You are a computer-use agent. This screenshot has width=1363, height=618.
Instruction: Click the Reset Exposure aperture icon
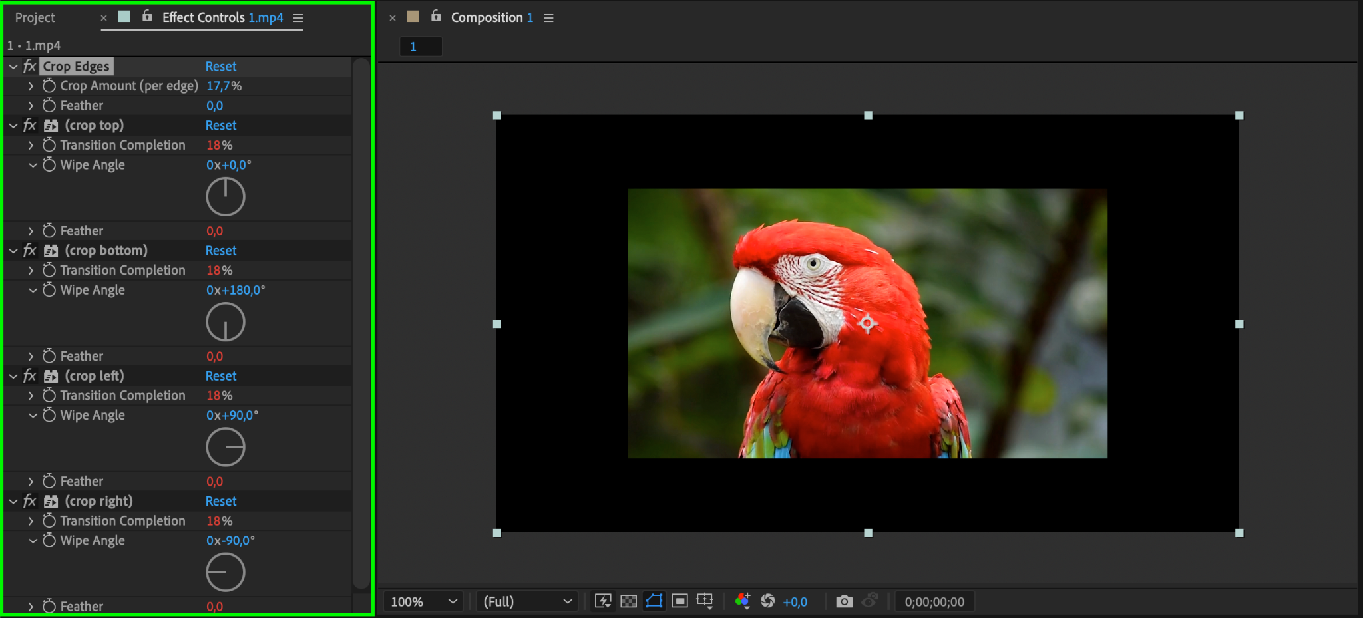pyautogui.click(x=768, y=601)
